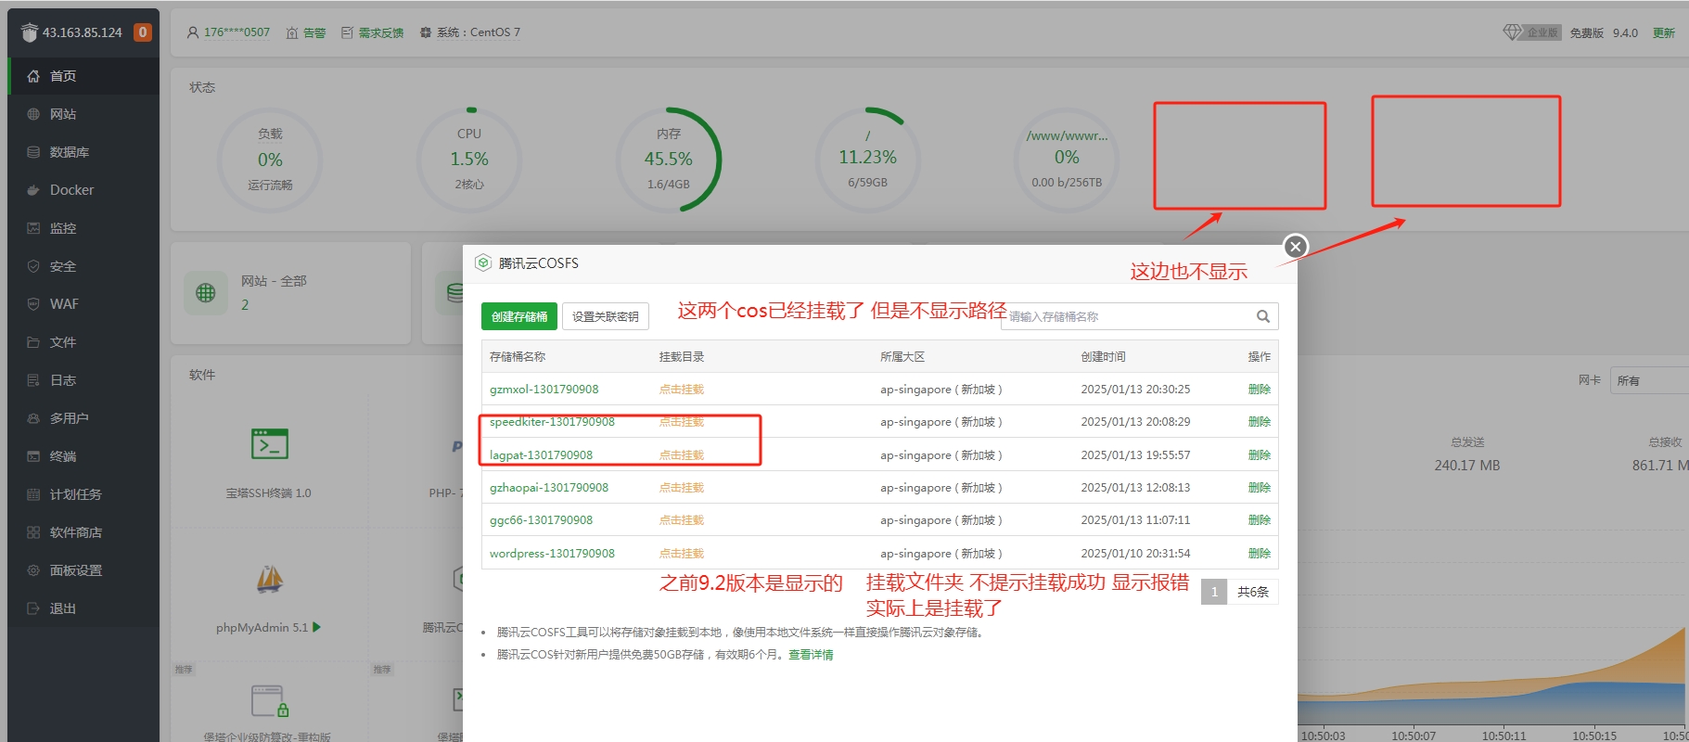
Task: Click 点击挂载 for wordpress bucket
Action: pos(682,554)
